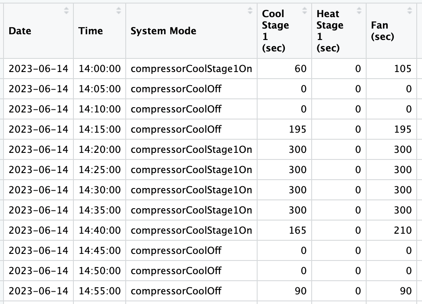The width and height of the screenshot is (422, 304).
Task: Click the Fan value 210 cell
Action: point(391,230)
